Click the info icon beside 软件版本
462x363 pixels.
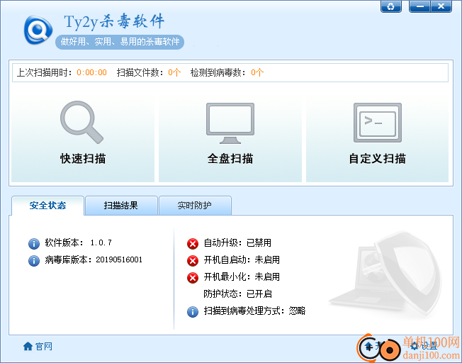point(34,244)
